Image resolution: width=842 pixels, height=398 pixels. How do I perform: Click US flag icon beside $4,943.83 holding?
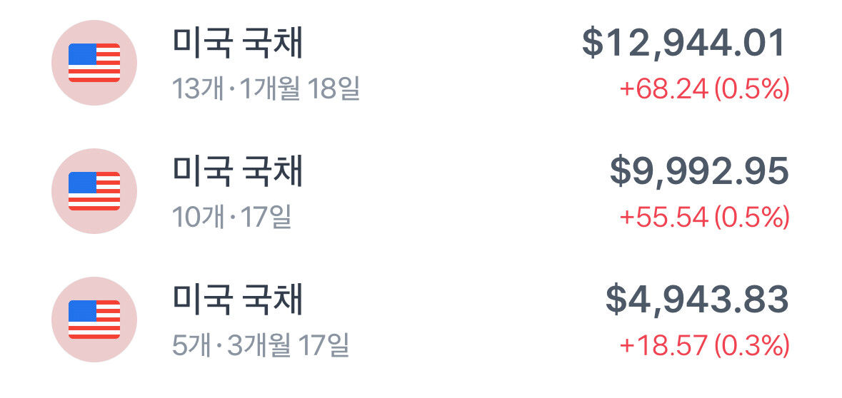(x=94, y=320)
